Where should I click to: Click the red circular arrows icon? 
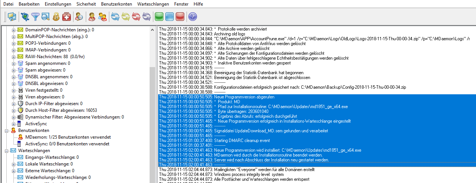click(x=136, y=16)
